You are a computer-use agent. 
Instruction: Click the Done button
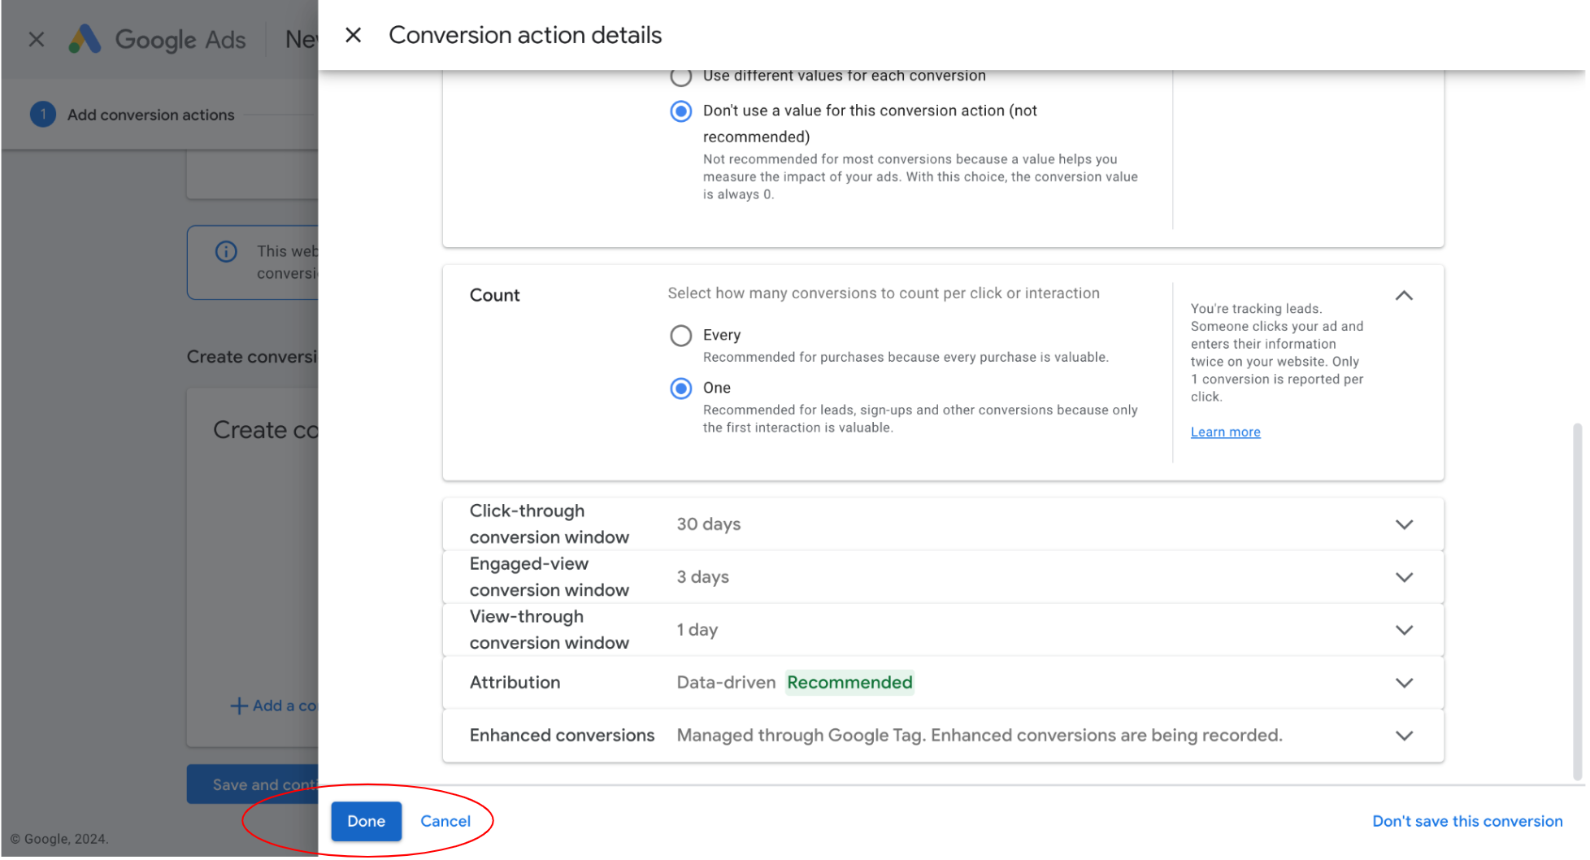(x=366, y=822)
